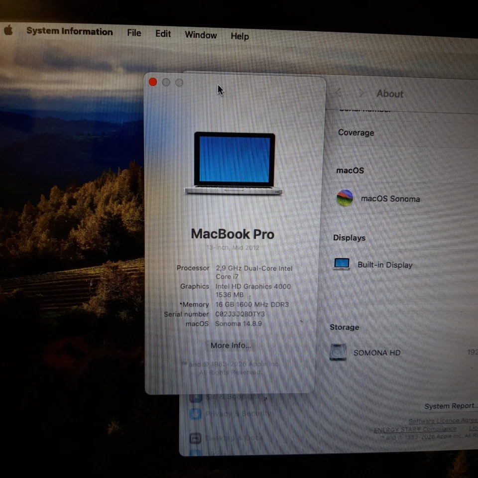Open the File menu
Image resolution: width=478 pixels, height=478 pixels.
tap(134, 33)
